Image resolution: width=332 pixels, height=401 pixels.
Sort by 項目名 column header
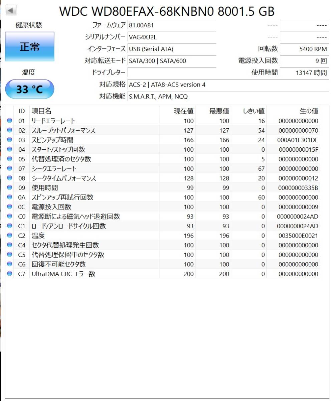click(x=95, y=111)
